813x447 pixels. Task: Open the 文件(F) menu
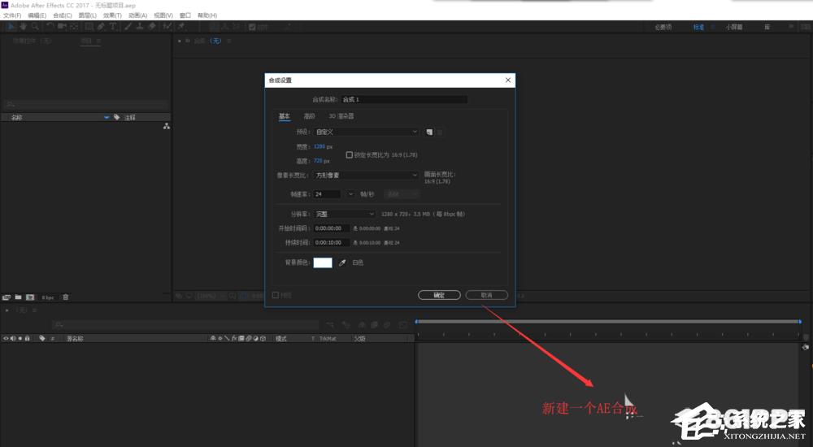[12, 15]
